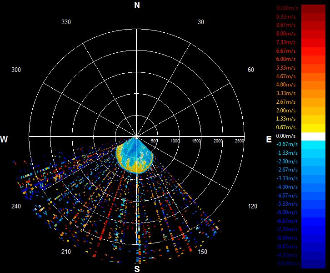Click the 1.33m/s legend label
This screenshot has width=330, height=273.
(x=286, y=119)
